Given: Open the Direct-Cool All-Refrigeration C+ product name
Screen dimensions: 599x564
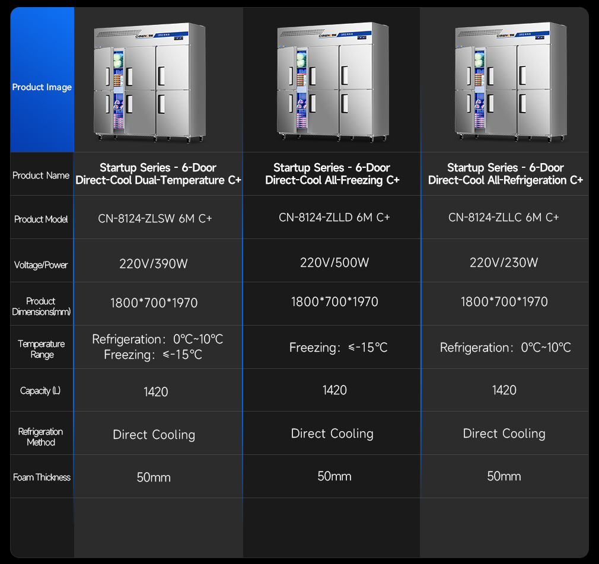Looking at the screenshot, I should 505,174.
